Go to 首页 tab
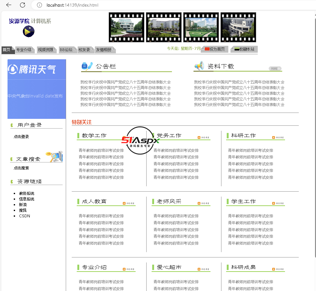Viewport: 316px width, 291px height. pyautogui.click(x=8, y=50)
